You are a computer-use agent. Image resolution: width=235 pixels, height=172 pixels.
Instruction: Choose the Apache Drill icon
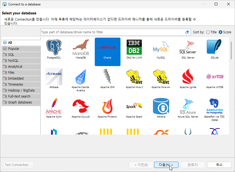pyautogui.click(x=107, y=76)
